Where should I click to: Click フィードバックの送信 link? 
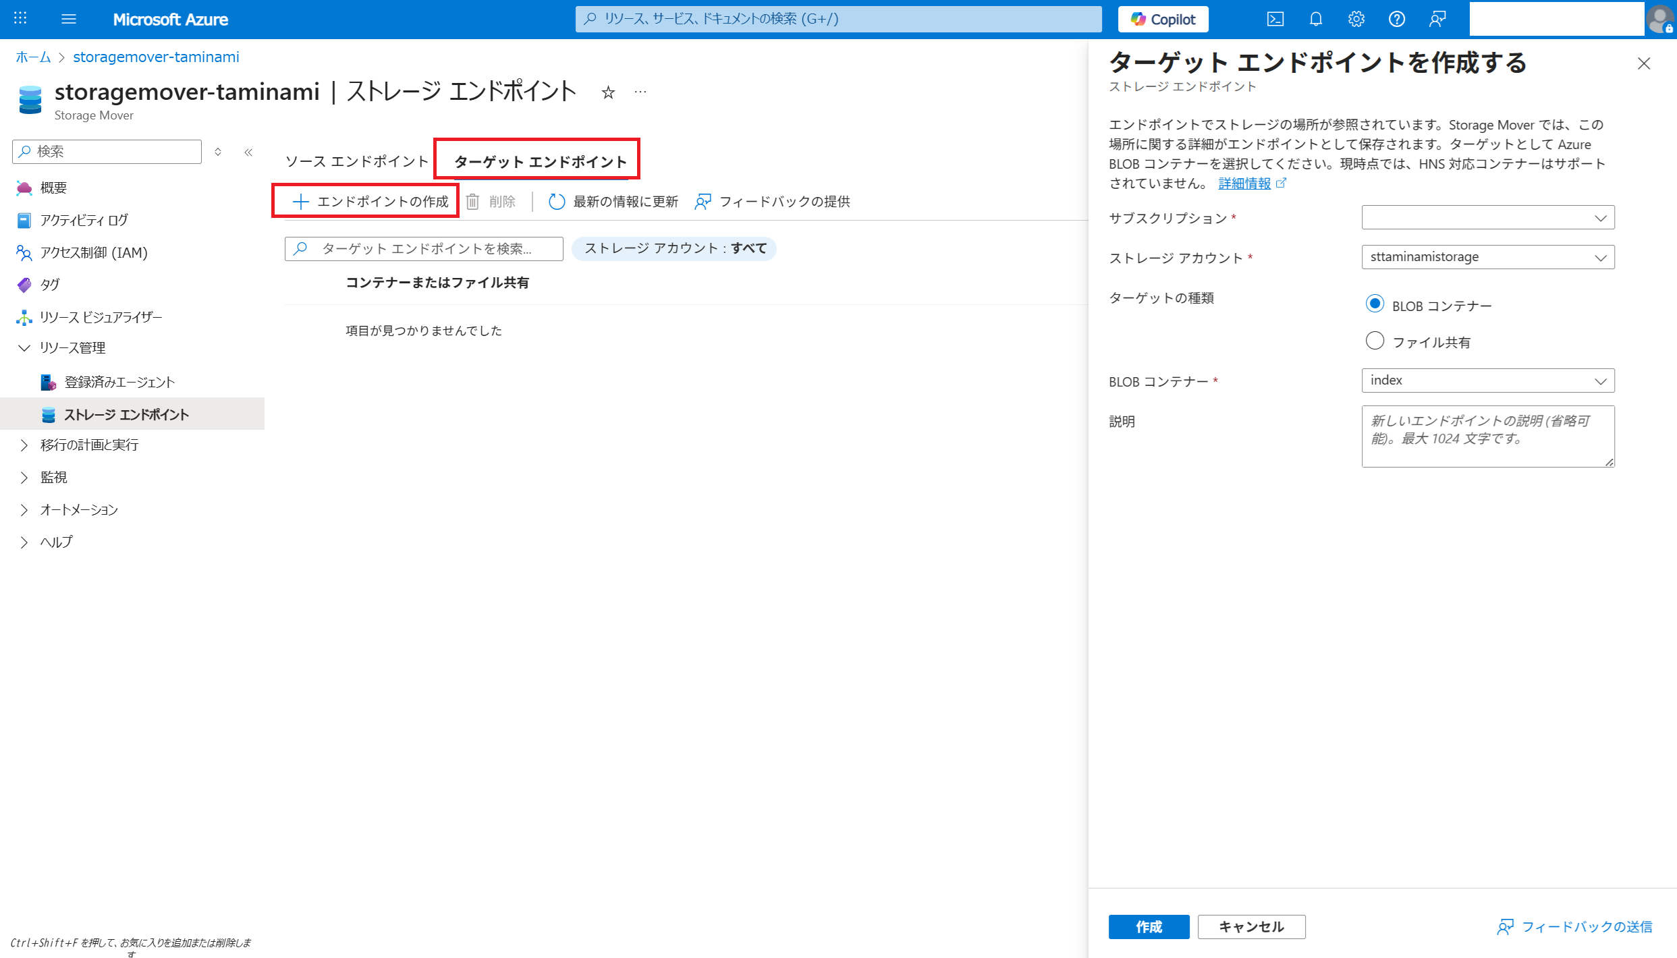point(1574,927)
